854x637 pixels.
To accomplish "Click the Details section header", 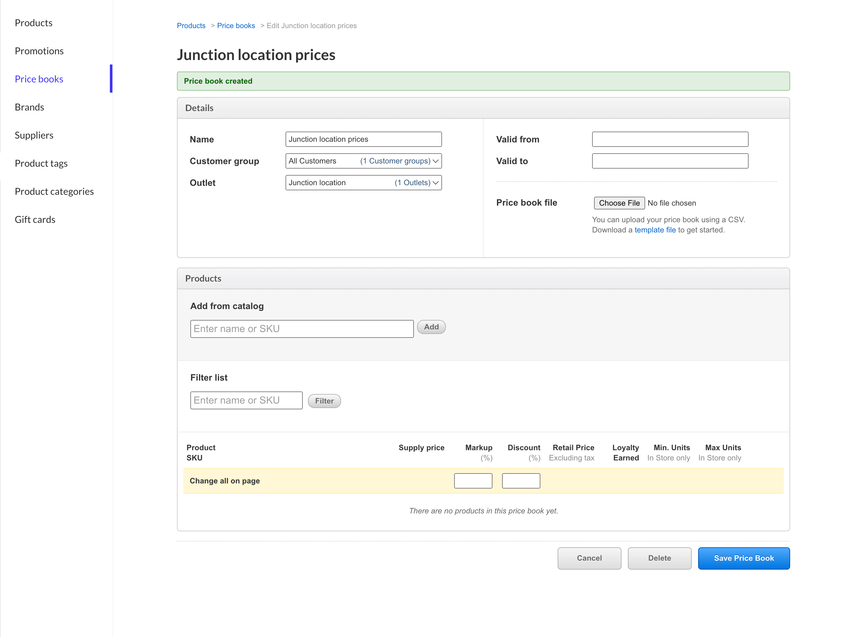I will 483,108.
